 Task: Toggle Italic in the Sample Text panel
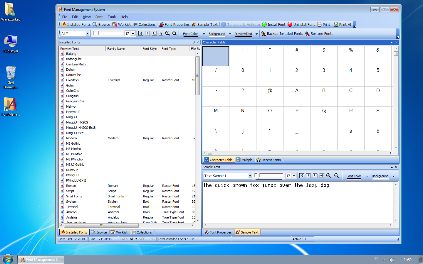pos(308,176)
